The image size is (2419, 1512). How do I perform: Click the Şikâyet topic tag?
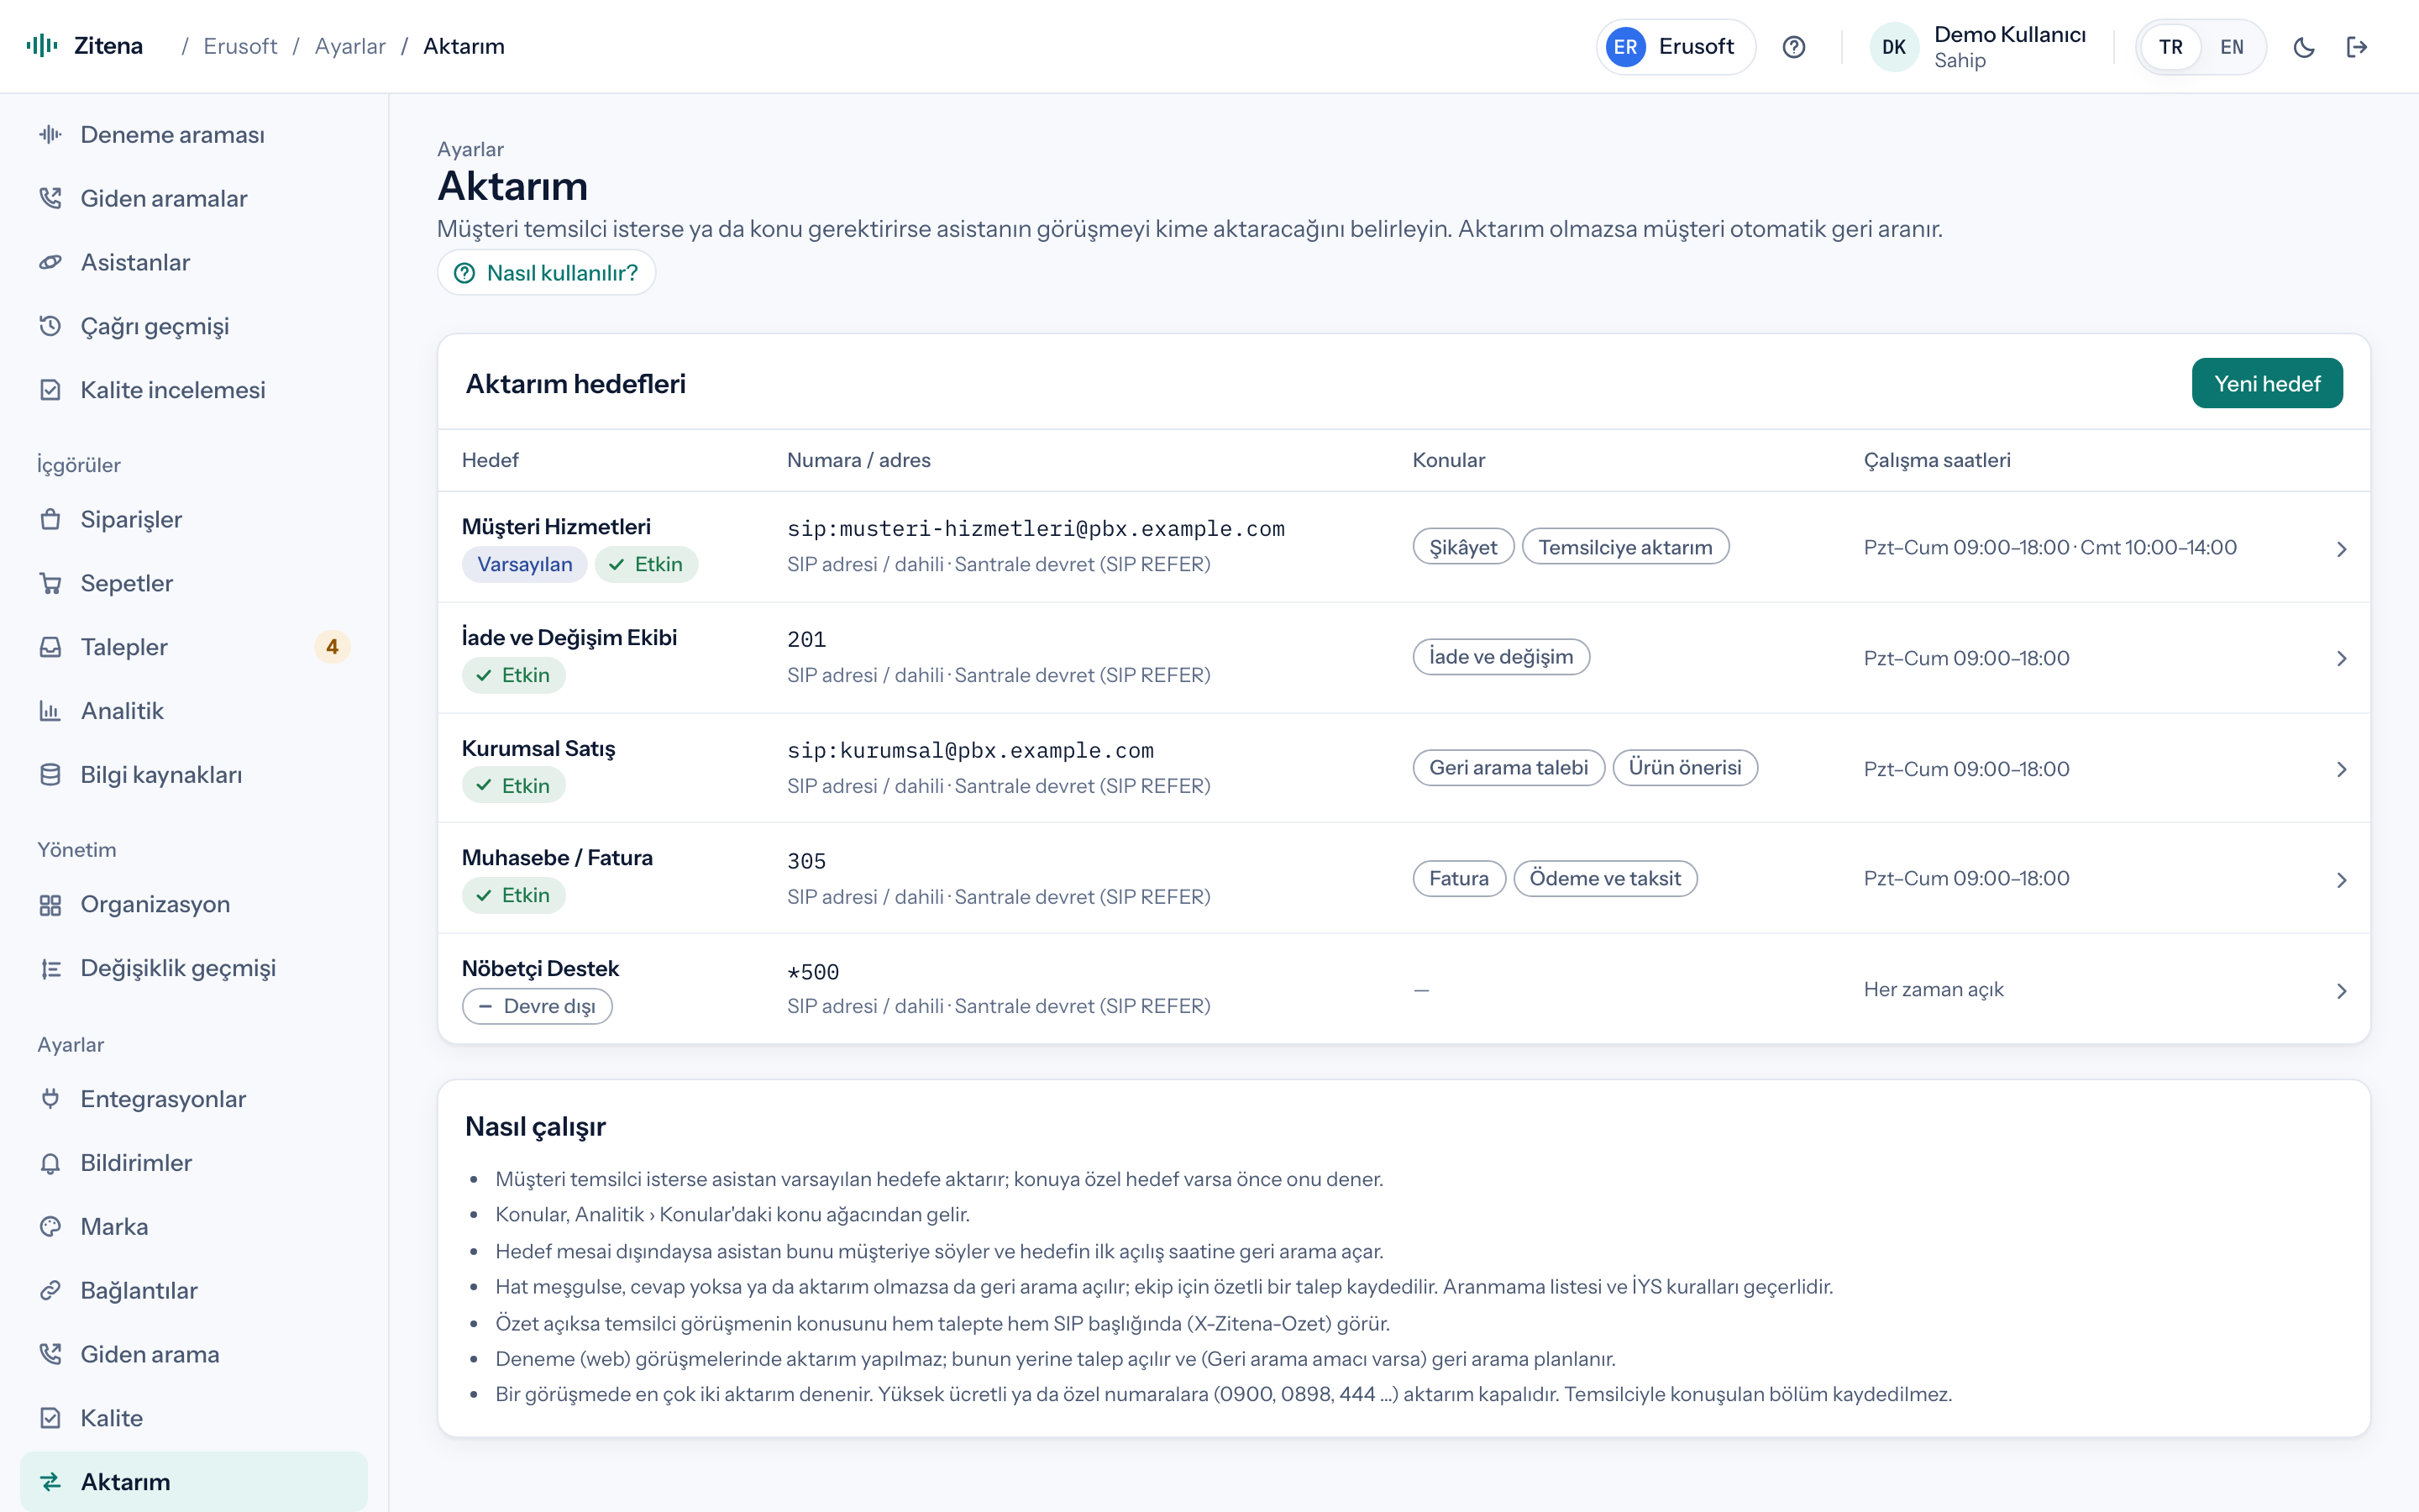1463,547
